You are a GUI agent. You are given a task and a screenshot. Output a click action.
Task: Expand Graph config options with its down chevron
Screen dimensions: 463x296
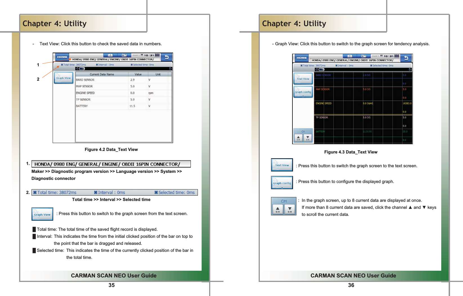(x=303, y=96)
